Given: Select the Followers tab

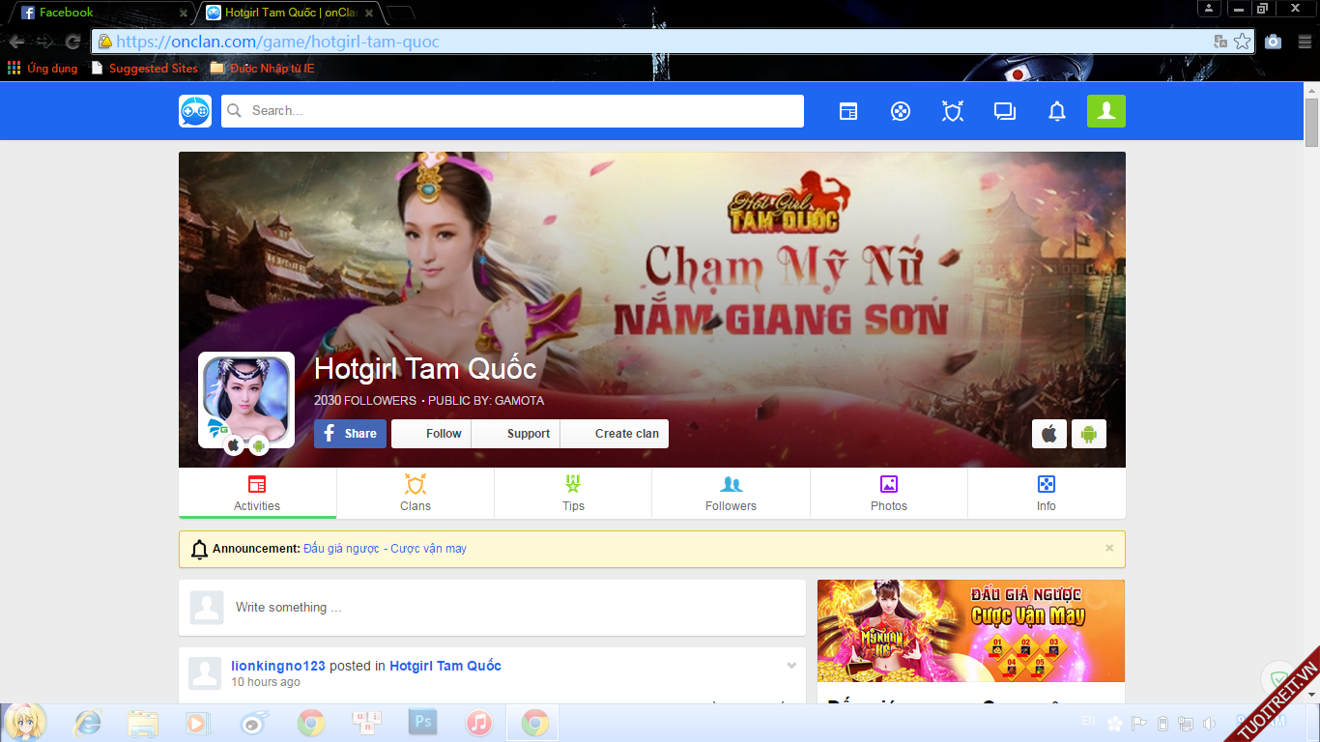Looking at the screenshot, I should click(731, 493).
